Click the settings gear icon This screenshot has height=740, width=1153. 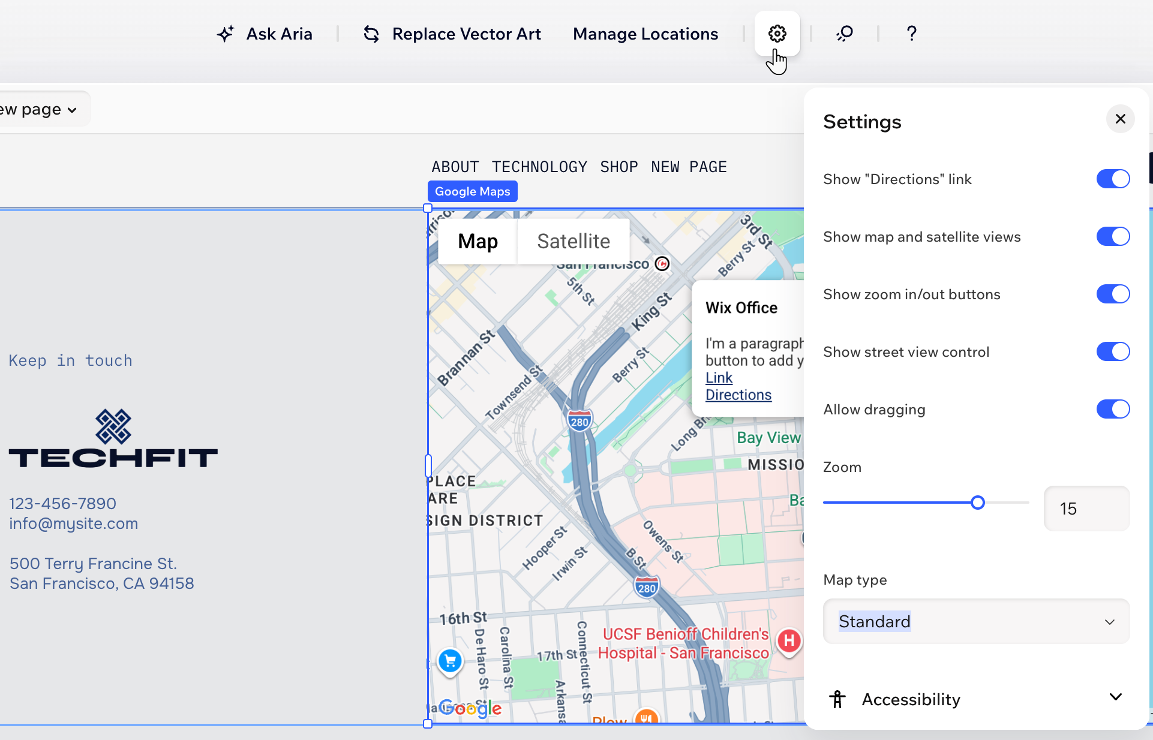[777, 34]
